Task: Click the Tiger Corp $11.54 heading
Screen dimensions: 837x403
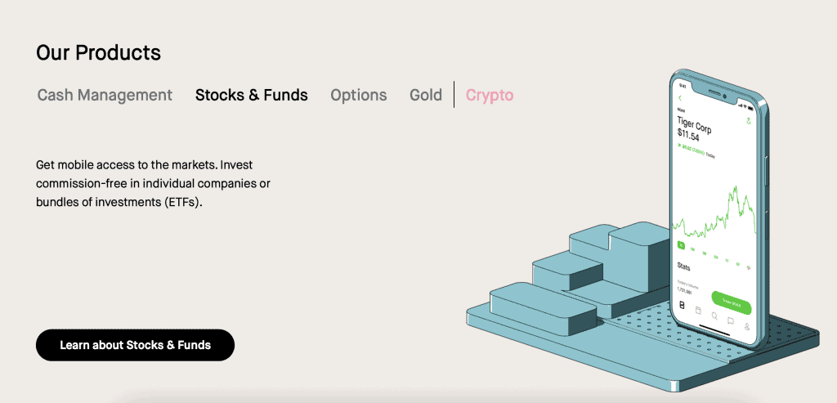Action: pyautogui.click(x=694, y=129)
